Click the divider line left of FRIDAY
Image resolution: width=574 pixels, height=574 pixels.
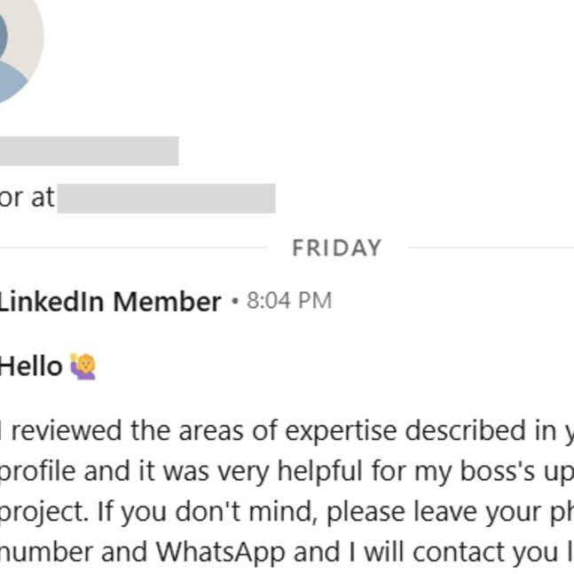point(133,248)
